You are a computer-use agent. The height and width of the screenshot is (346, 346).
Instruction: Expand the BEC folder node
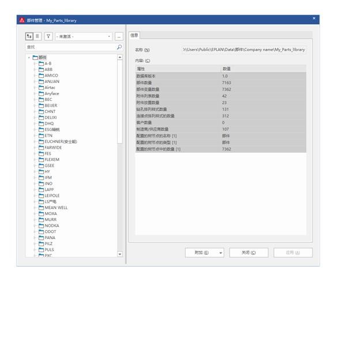35,100
